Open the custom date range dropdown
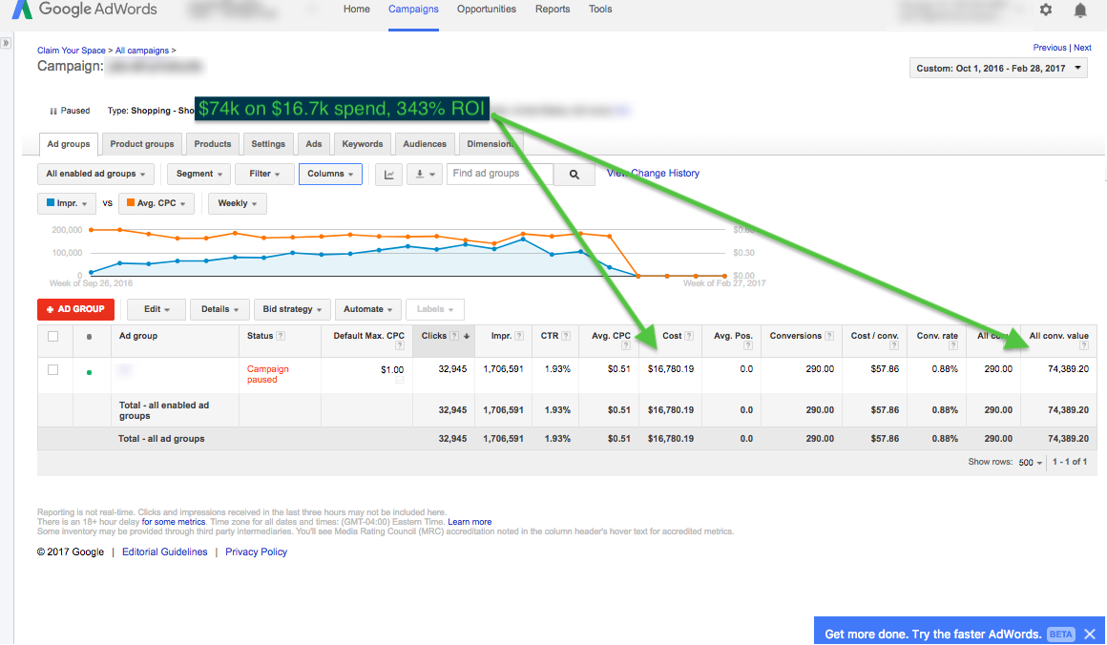Image resolution: width=1107 pixels, height=645 pixels. pyautogui.click(x=997, y=69)
